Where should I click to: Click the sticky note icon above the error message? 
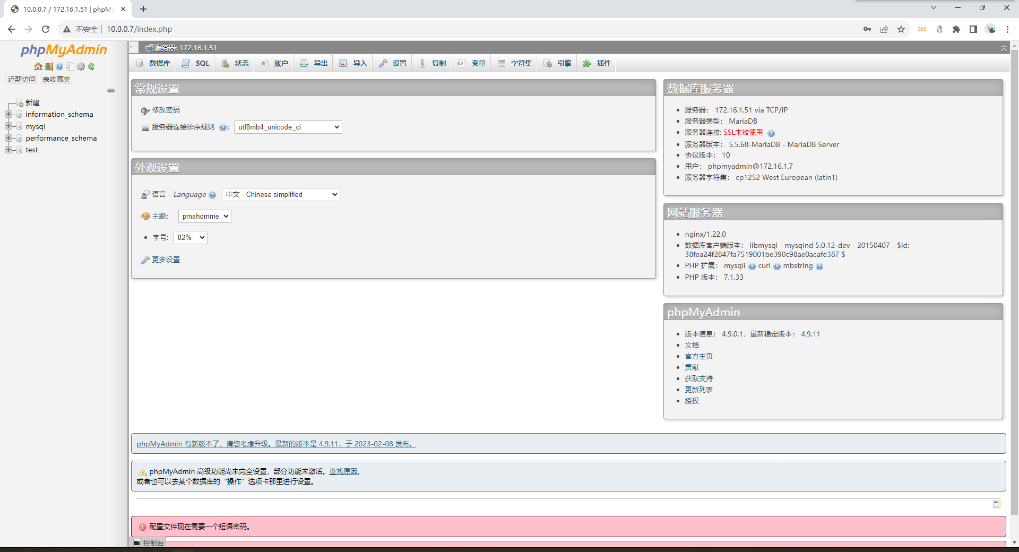[997, 504]
